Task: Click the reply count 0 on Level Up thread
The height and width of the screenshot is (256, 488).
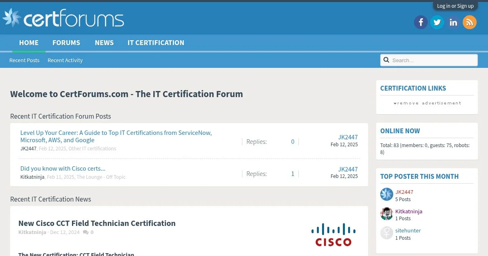Action: point(293,142)
